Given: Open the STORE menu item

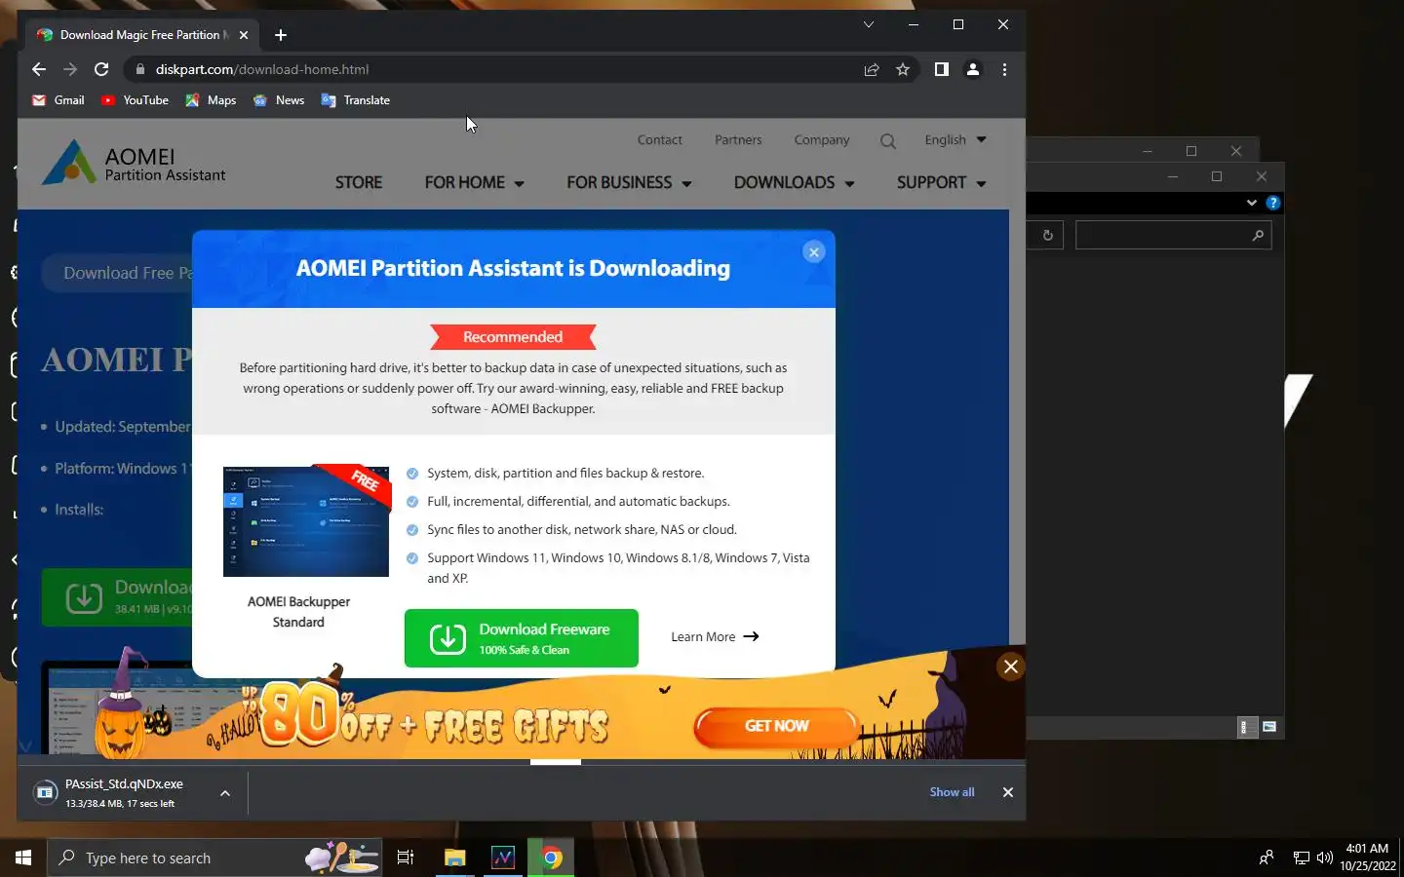Looking at the screenshot, I should pyautogui.click(x=359, y=183).
